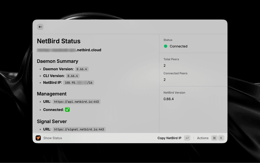Screen dimensions: 260x163
Task: Select the NetBird Status heading
Action: [58, 41]
